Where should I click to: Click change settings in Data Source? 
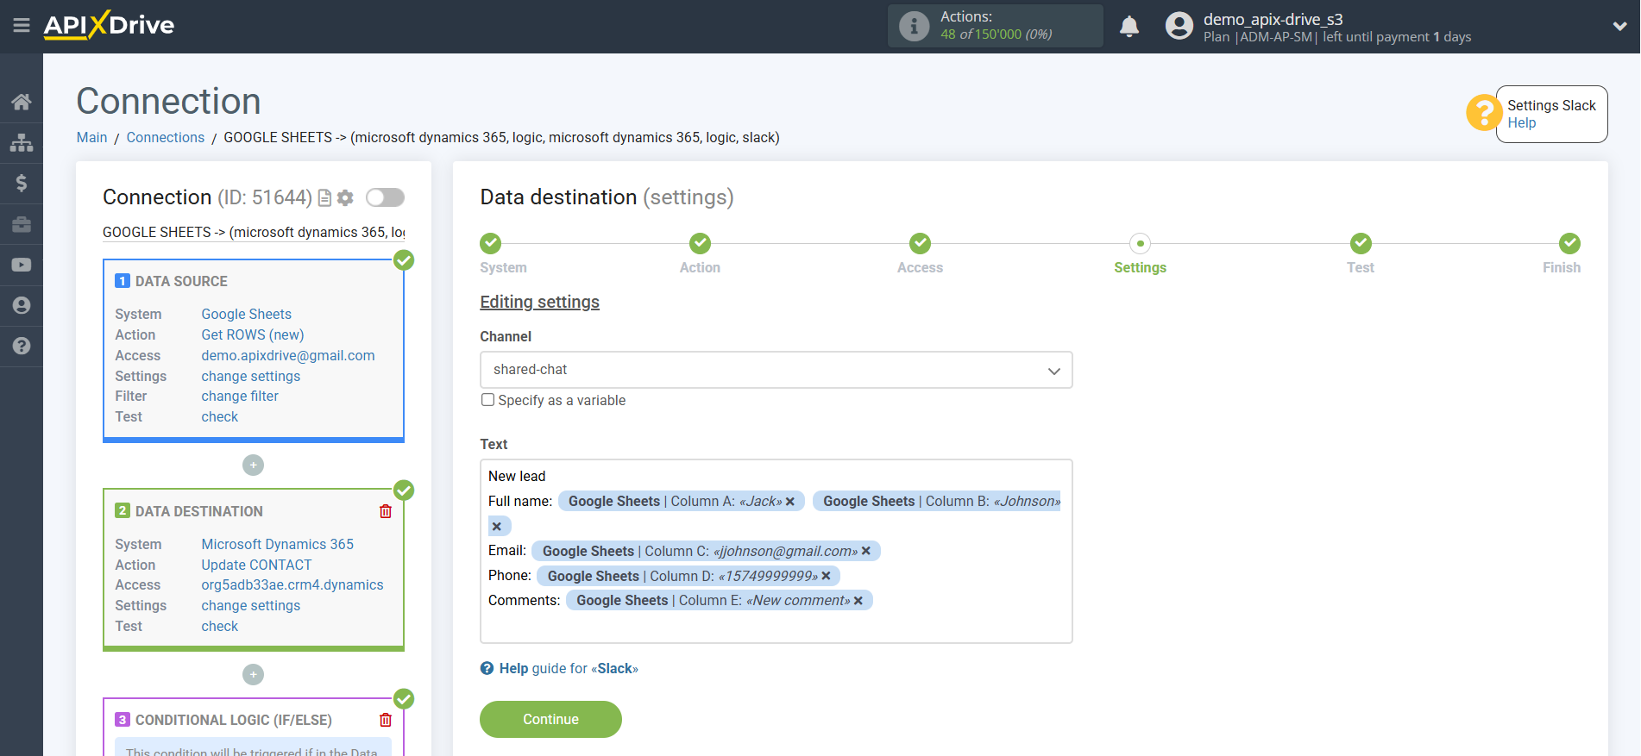(250, 377)
